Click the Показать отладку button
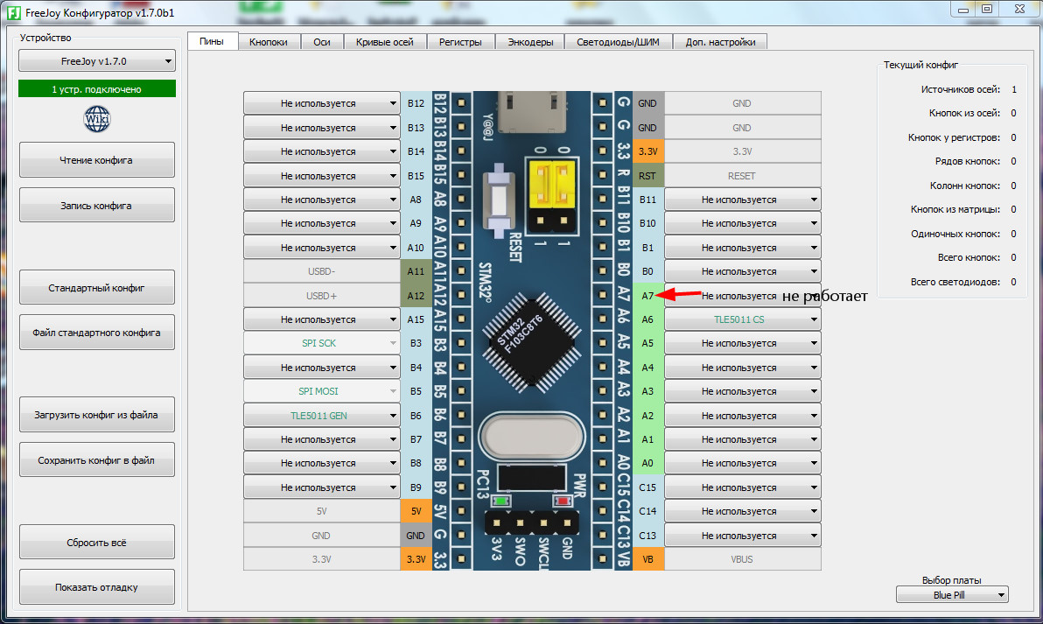 [x=97, y=586]
